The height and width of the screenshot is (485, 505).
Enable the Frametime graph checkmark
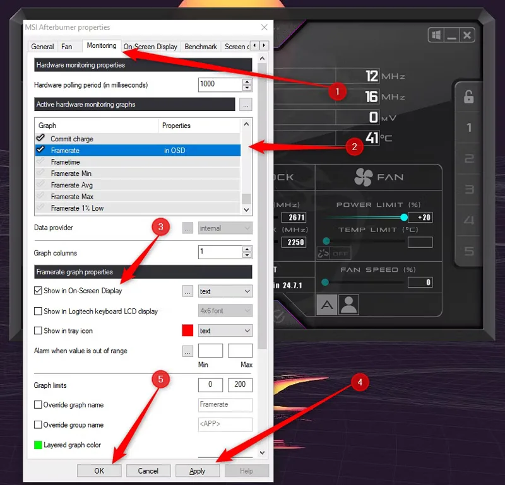click(40, 161)
